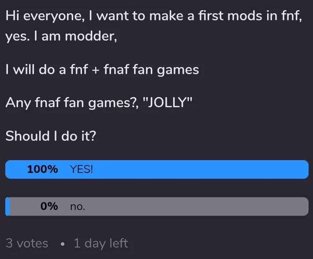Click the "1 day left" text
The height and width of the screenshot is (259, 313).
tap(101, 243)
